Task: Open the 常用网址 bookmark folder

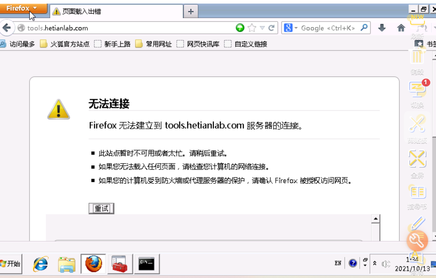Action: [153, 44]
